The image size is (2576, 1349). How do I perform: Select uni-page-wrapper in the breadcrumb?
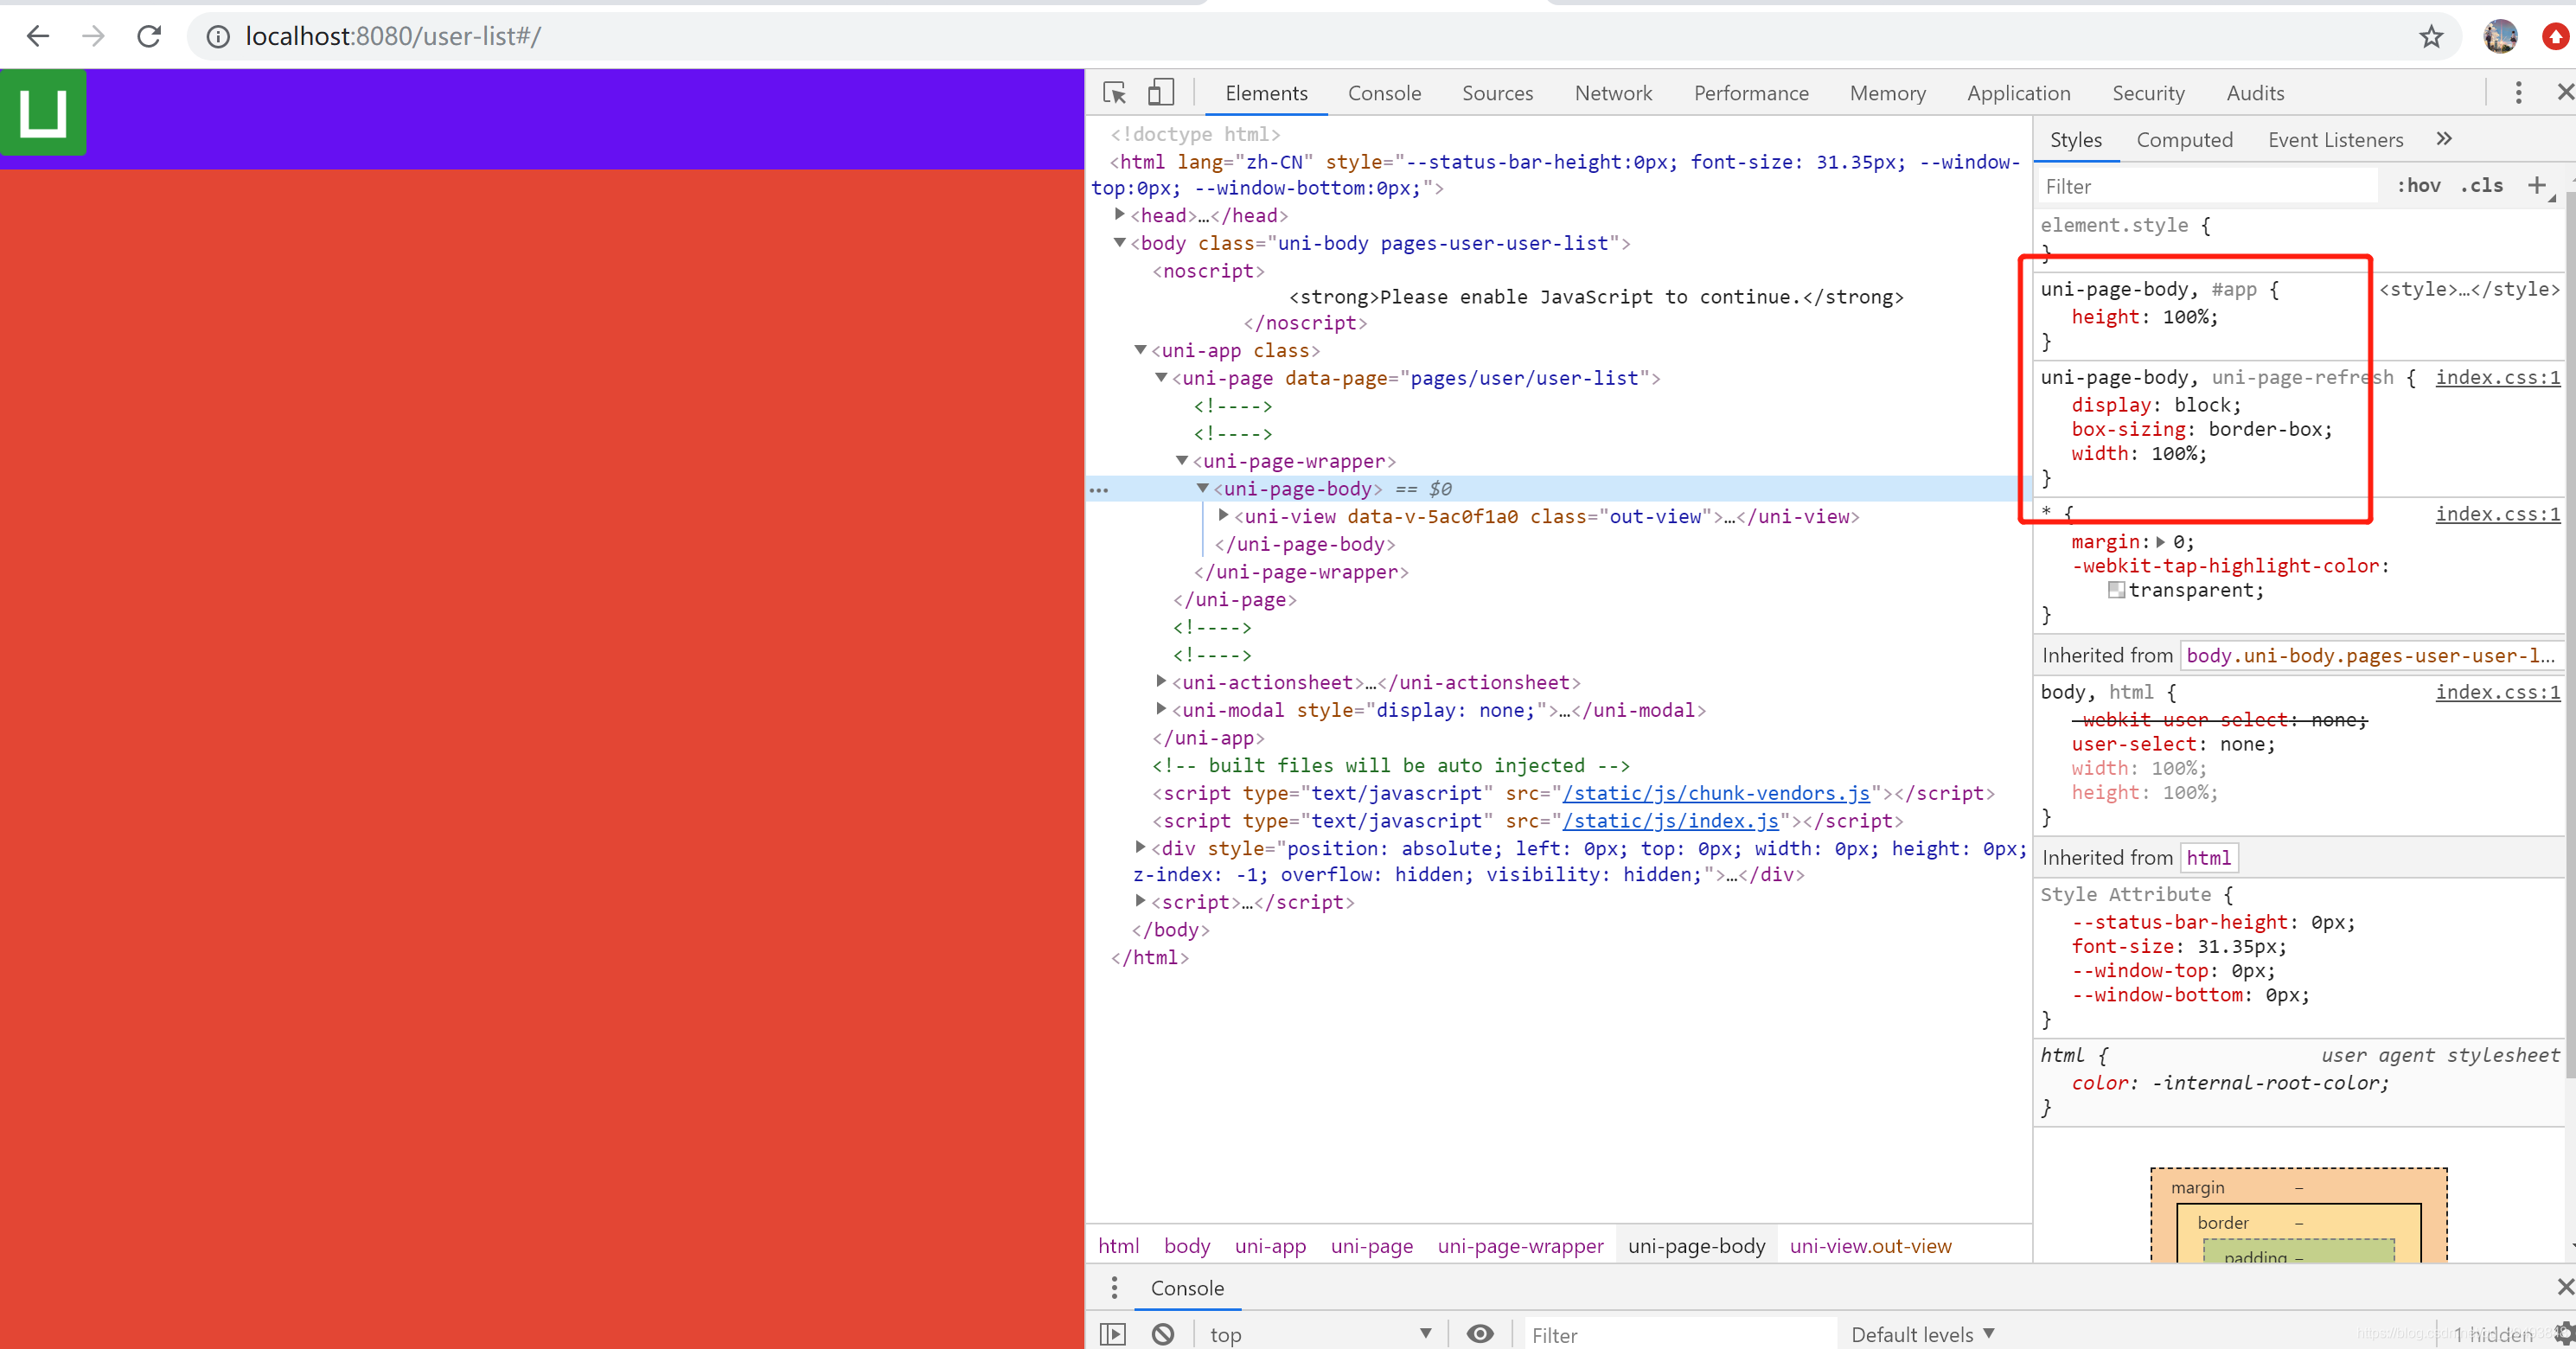coord(1520,1246)
